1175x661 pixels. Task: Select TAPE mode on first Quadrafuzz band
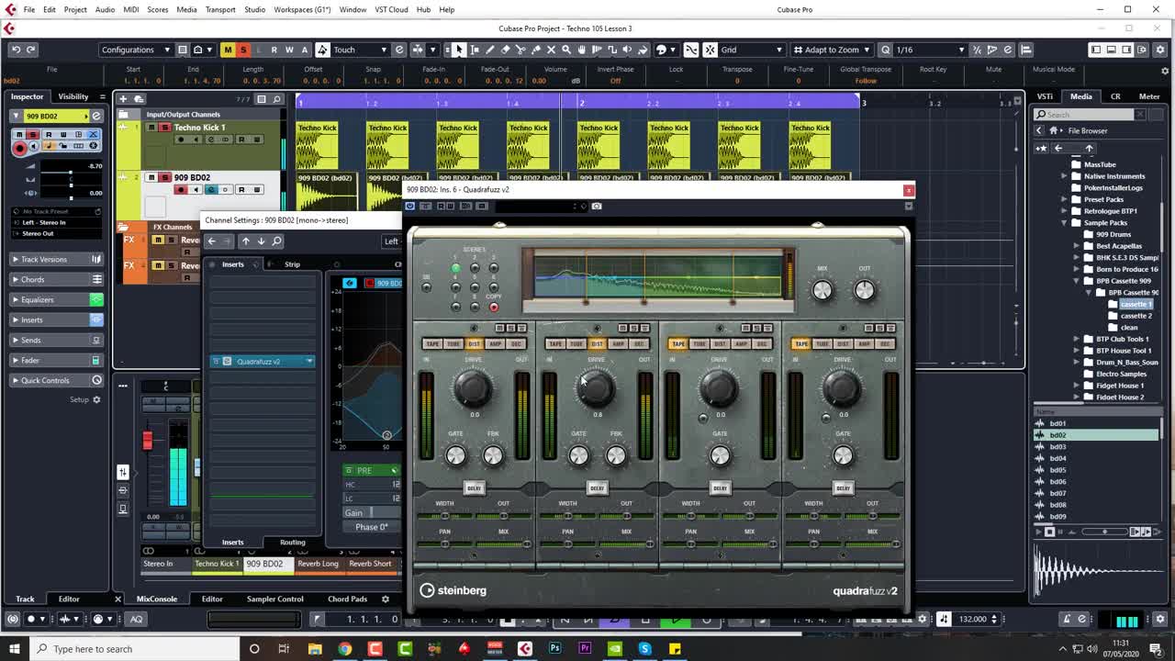(x=431, y=343)
